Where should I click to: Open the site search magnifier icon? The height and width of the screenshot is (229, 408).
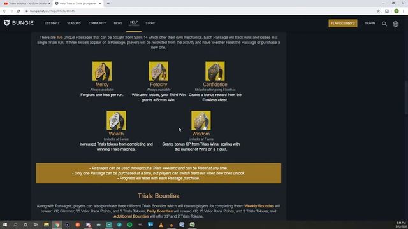coord(384,24)
